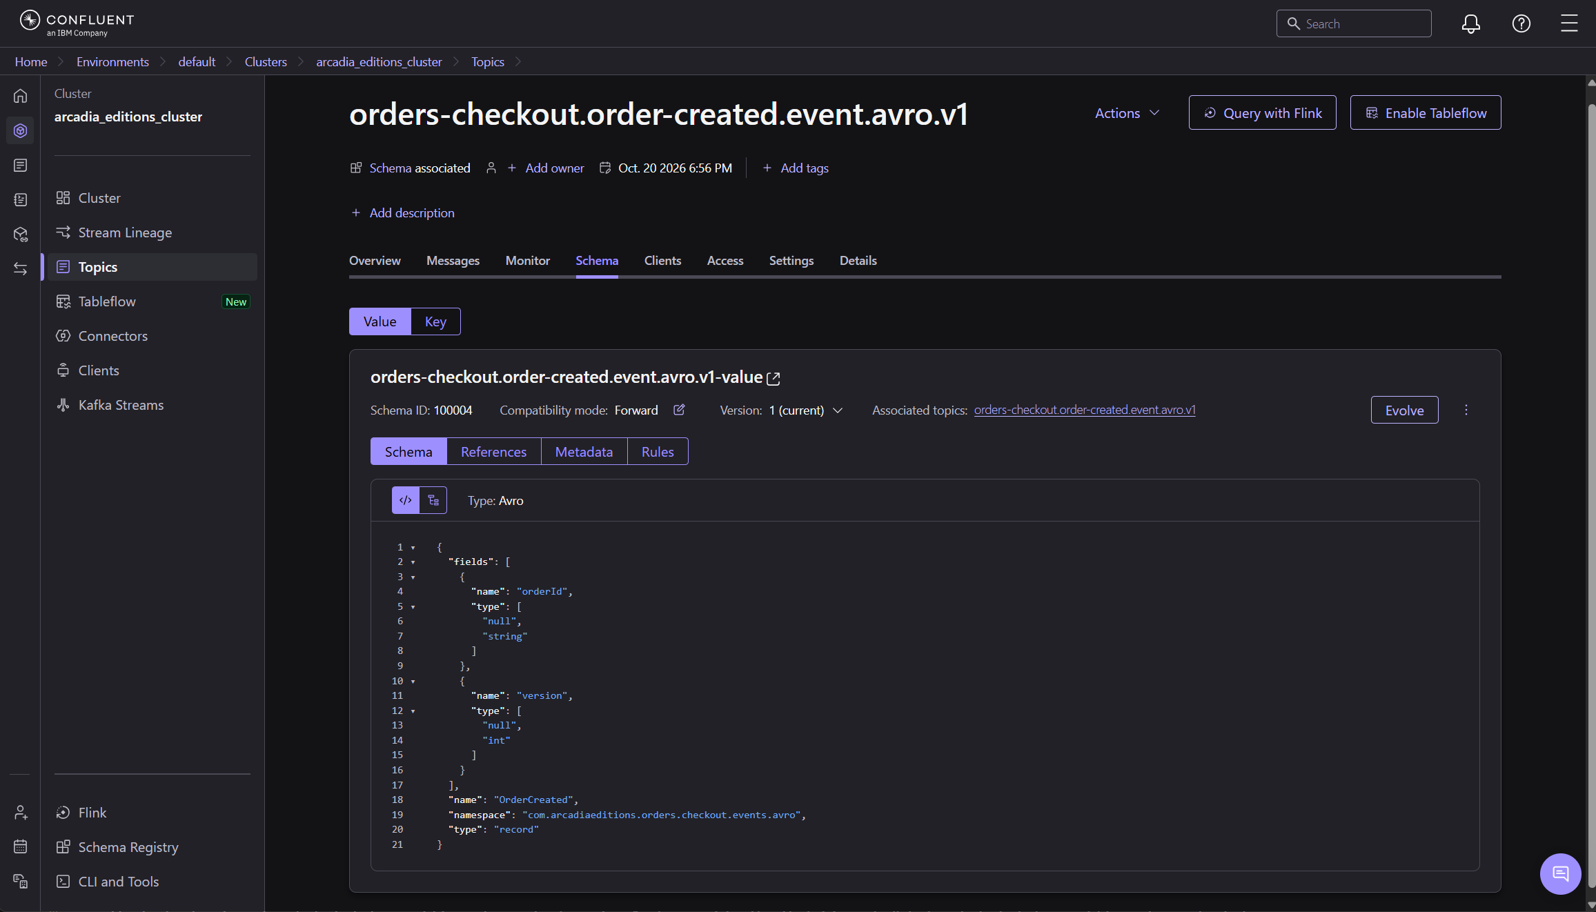This screenshot has height=912, width=1596.
Task: Collapse the version field object at line 10
Action: (413, 682)
